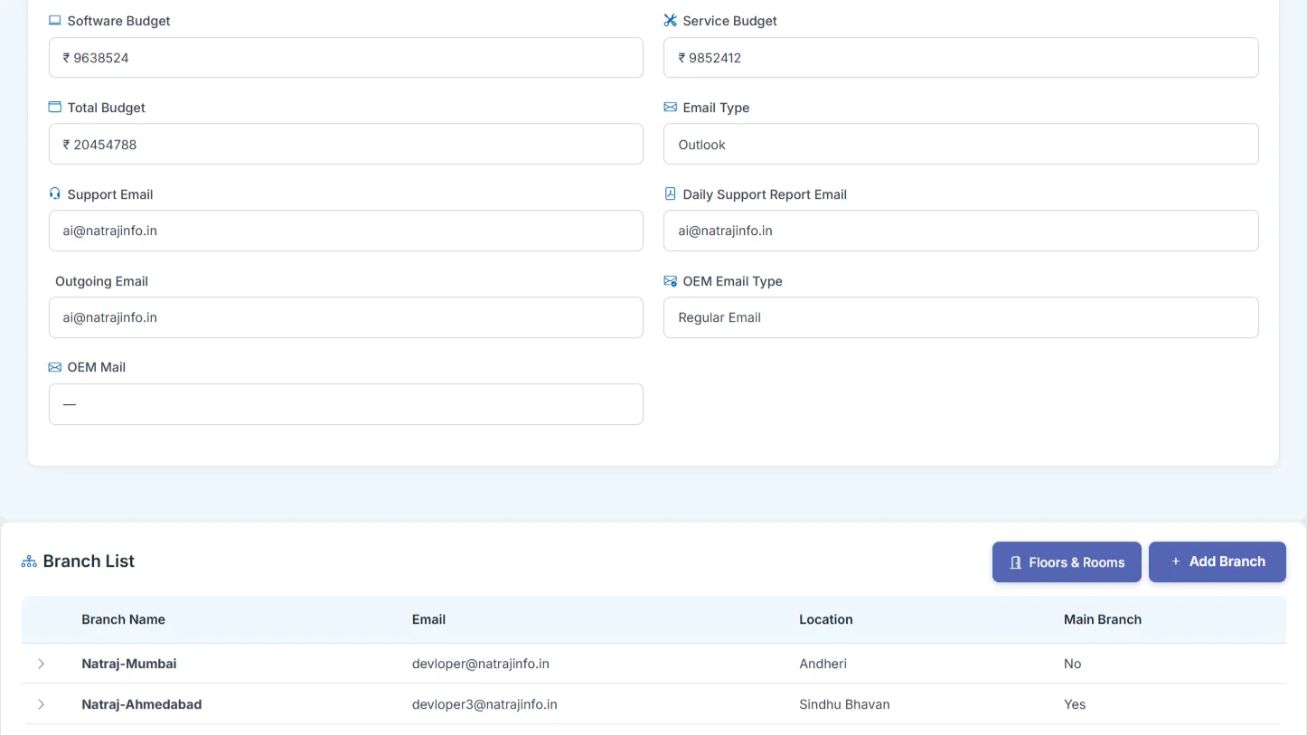
Task: Click the Service Budget field showing 9852412
Action: click(961, 58)
